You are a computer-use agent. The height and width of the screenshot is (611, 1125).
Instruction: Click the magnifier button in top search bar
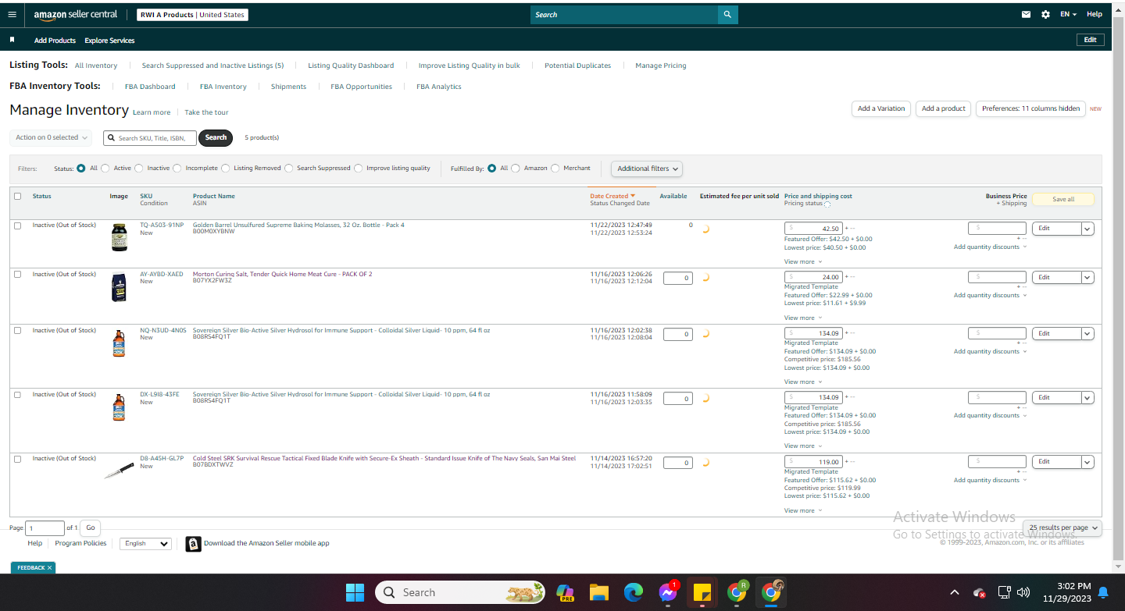coord(727,15)
